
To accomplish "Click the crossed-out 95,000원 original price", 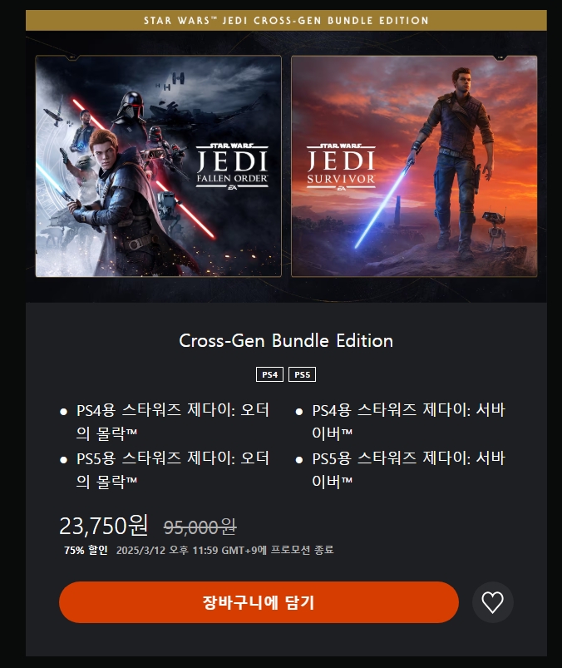I will [200, 527].
